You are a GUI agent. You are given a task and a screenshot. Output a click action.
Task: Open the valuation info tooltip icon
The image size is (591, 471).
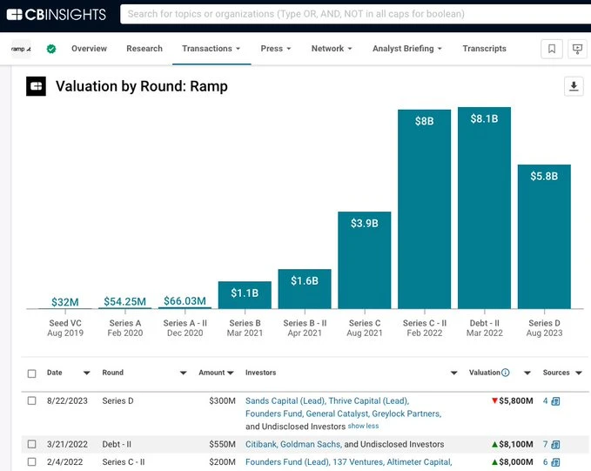(x=506, y=373)
